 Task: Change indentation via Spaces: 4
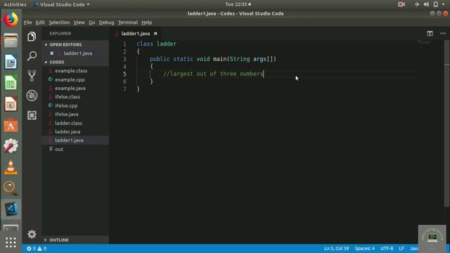coord(364,248)
